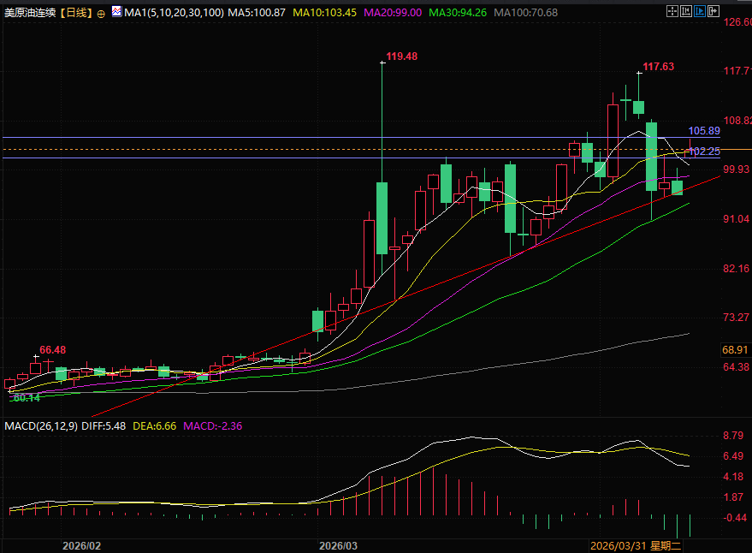Click the 6.49 MACD axis label
The width and height of the screenshot is (752, 553).
pyautogui.click(x=733, y=456)
